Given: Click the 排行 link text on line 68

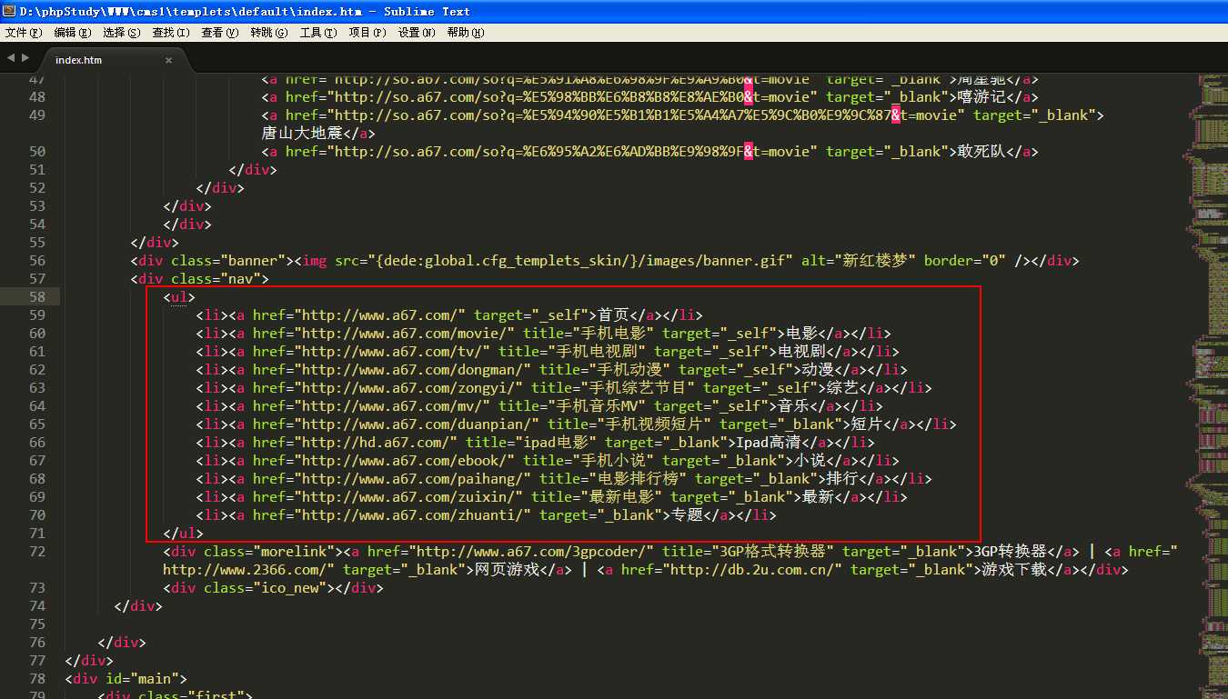Looking at the screenshot, I should coord(842,479).
